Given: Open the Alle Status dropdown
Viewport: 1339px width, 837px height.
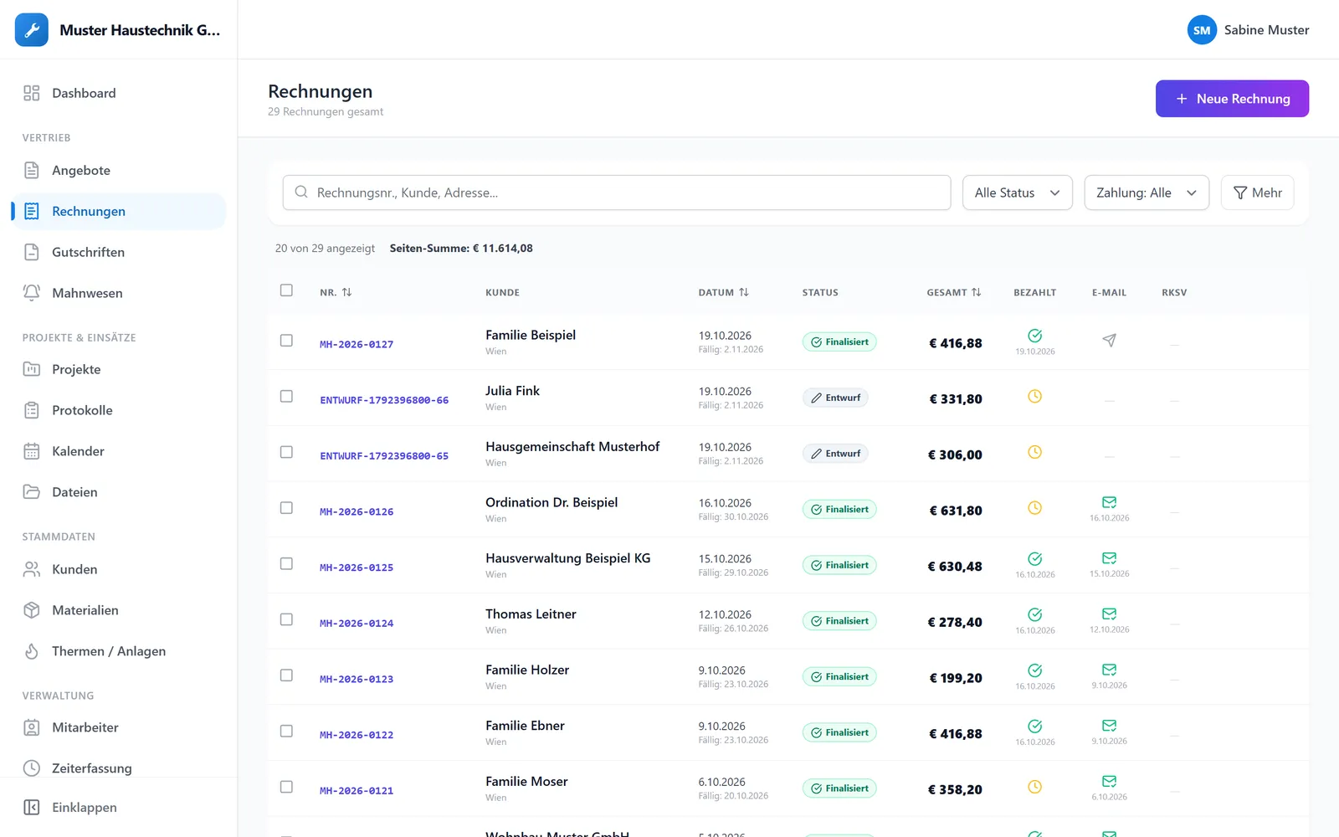Looking at the screenshot, I should [1017, 193].
